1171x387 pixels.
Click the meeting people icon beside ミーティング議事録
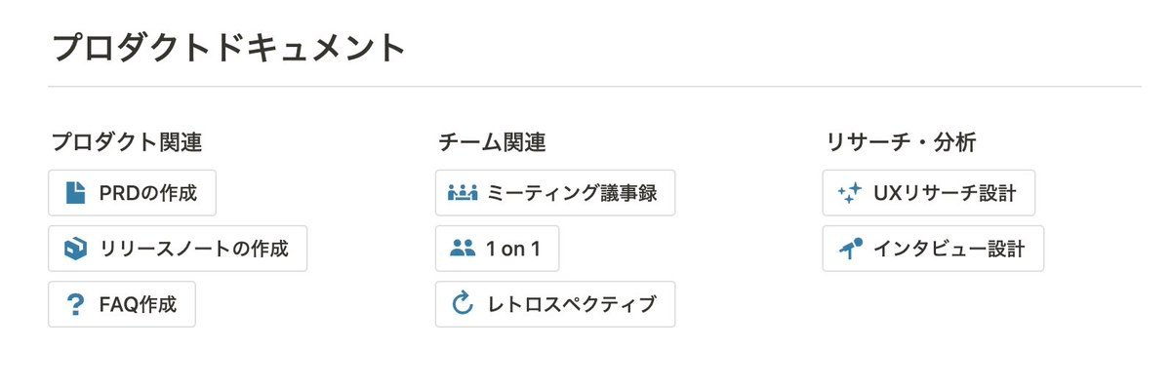tap(463, 193)
